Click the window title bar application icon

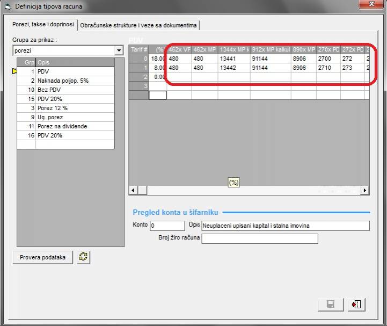click(x=7, y=6)
